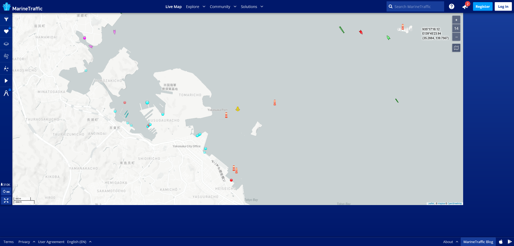Click the Privacy footer link
The height and width of the screenshot is (246, 514).
(x=24, y=242)
